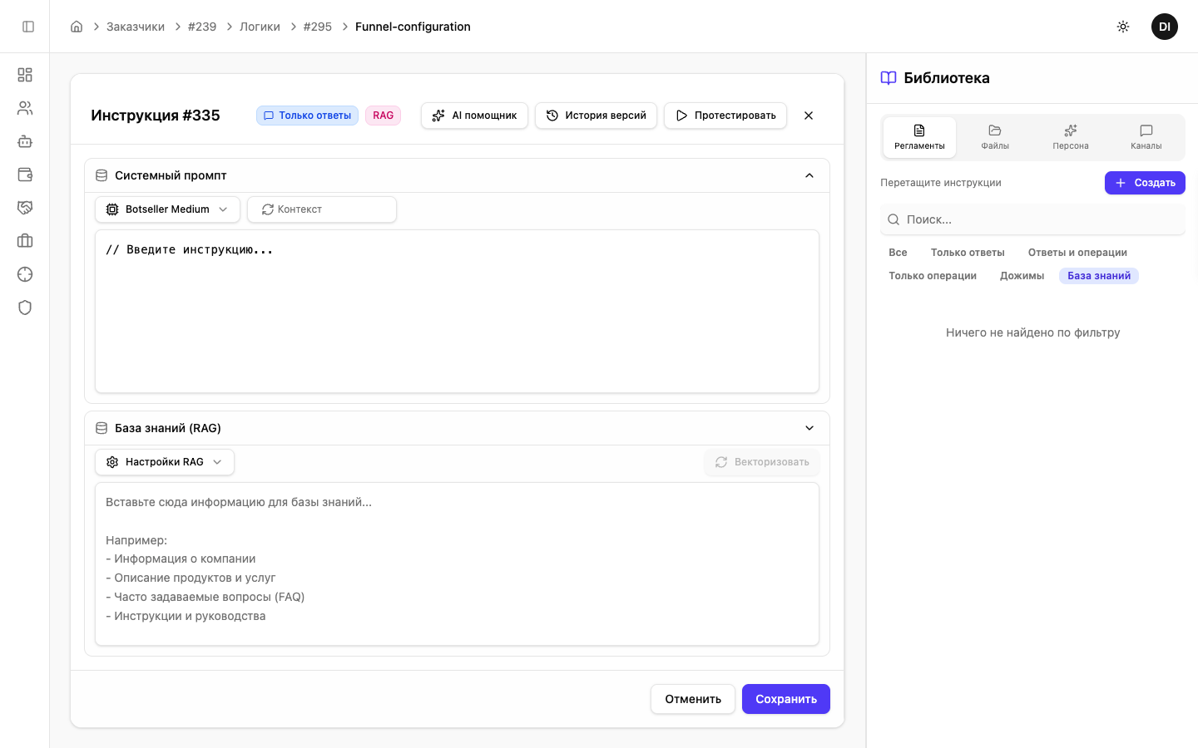This screenshot has height=748, width=1198.
Task: Open the dashboard grid icon in sidebar
Action: 25,75
